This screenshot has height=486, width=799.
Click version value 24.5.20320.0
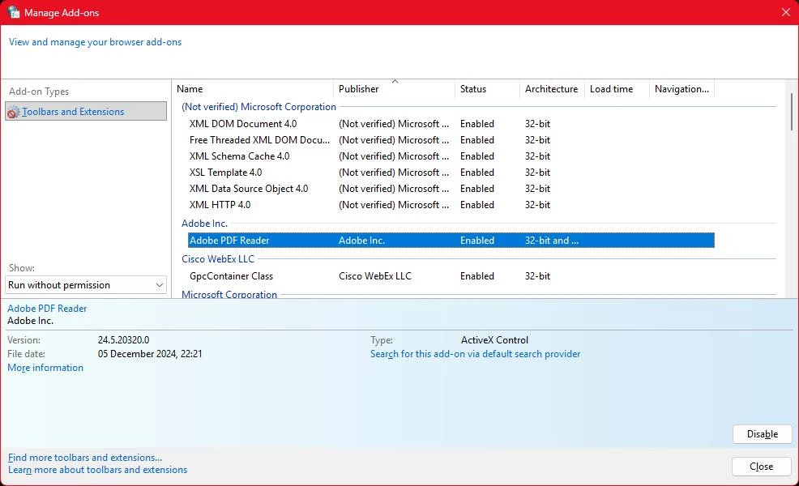click(x=124, y=340)
